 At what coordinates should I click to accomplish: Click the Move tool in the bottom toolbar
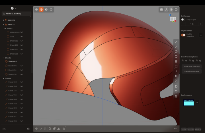click(36, 129)
